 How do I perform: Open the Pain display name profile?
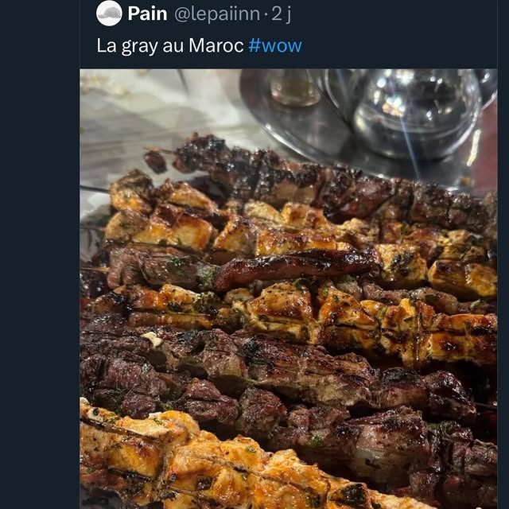tap(147, 14)
